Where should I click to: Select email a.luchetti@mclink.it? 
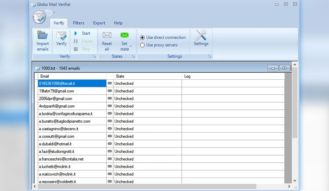72,167
